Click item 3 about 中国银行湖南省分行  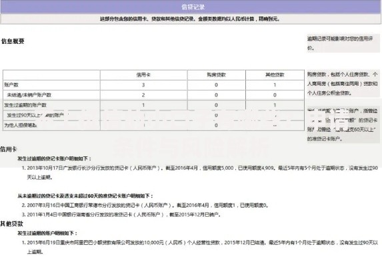(x=121, y=215)
